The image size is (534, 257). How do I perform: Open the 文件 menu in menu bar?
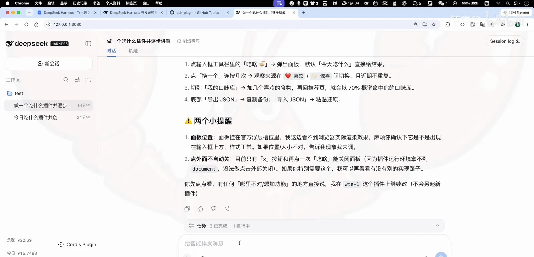[38, 3]
